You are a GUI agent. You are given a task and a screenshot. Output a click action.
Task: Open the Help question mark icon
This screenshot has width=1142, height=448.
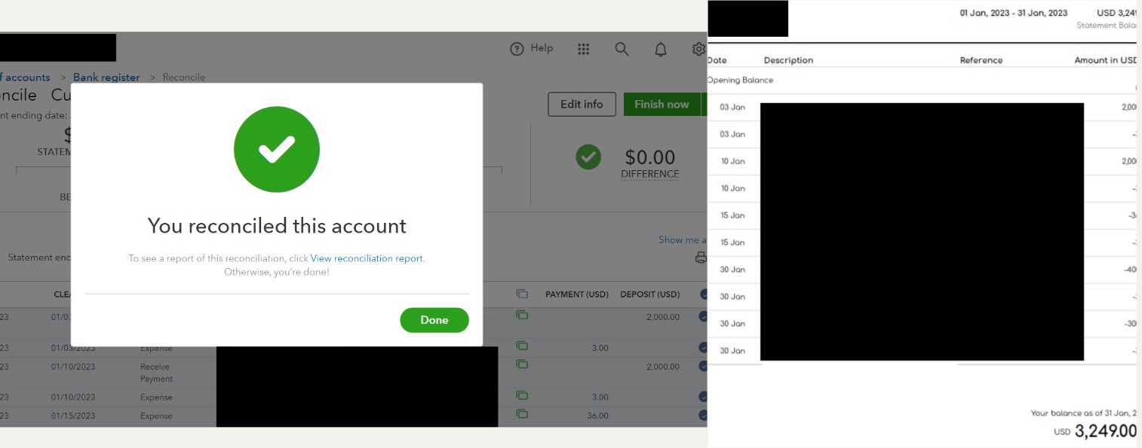[x=517, y=49]
